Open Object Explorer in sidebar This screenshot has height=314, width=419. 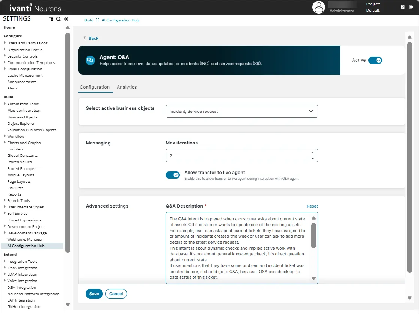[x=21, y=124]
